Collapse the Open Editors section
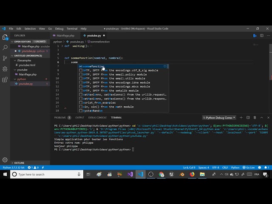This screenshot has height=204, width=272. (12, 42)
